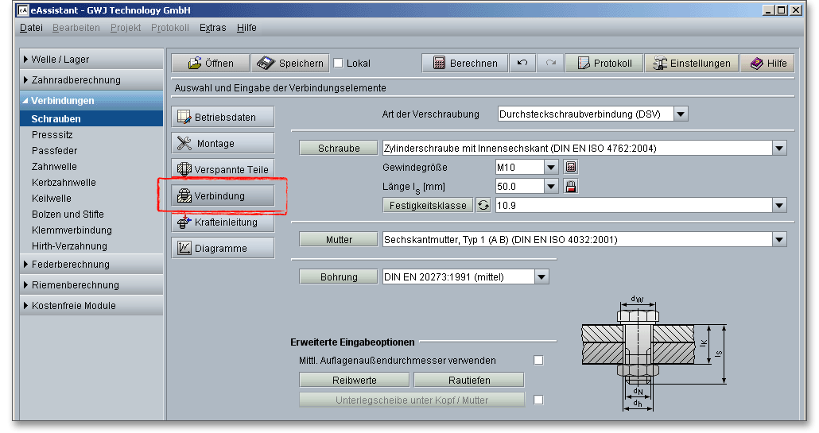Open Art der Verschraubung dropdown
819x433 pixels.
(x=681, y=114)
